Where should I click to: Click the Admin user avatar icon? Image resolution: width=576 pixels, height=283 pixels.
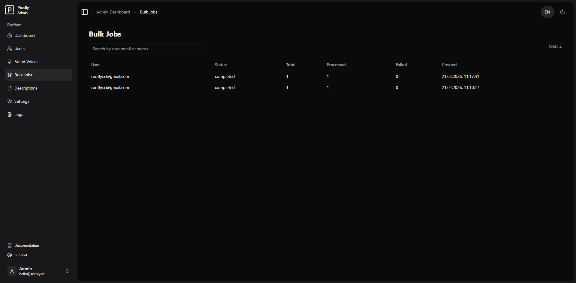12,271
